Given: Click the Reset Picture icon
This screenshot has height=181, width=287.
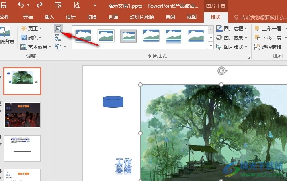Looking at the screenshot, I should coord(59,47).
